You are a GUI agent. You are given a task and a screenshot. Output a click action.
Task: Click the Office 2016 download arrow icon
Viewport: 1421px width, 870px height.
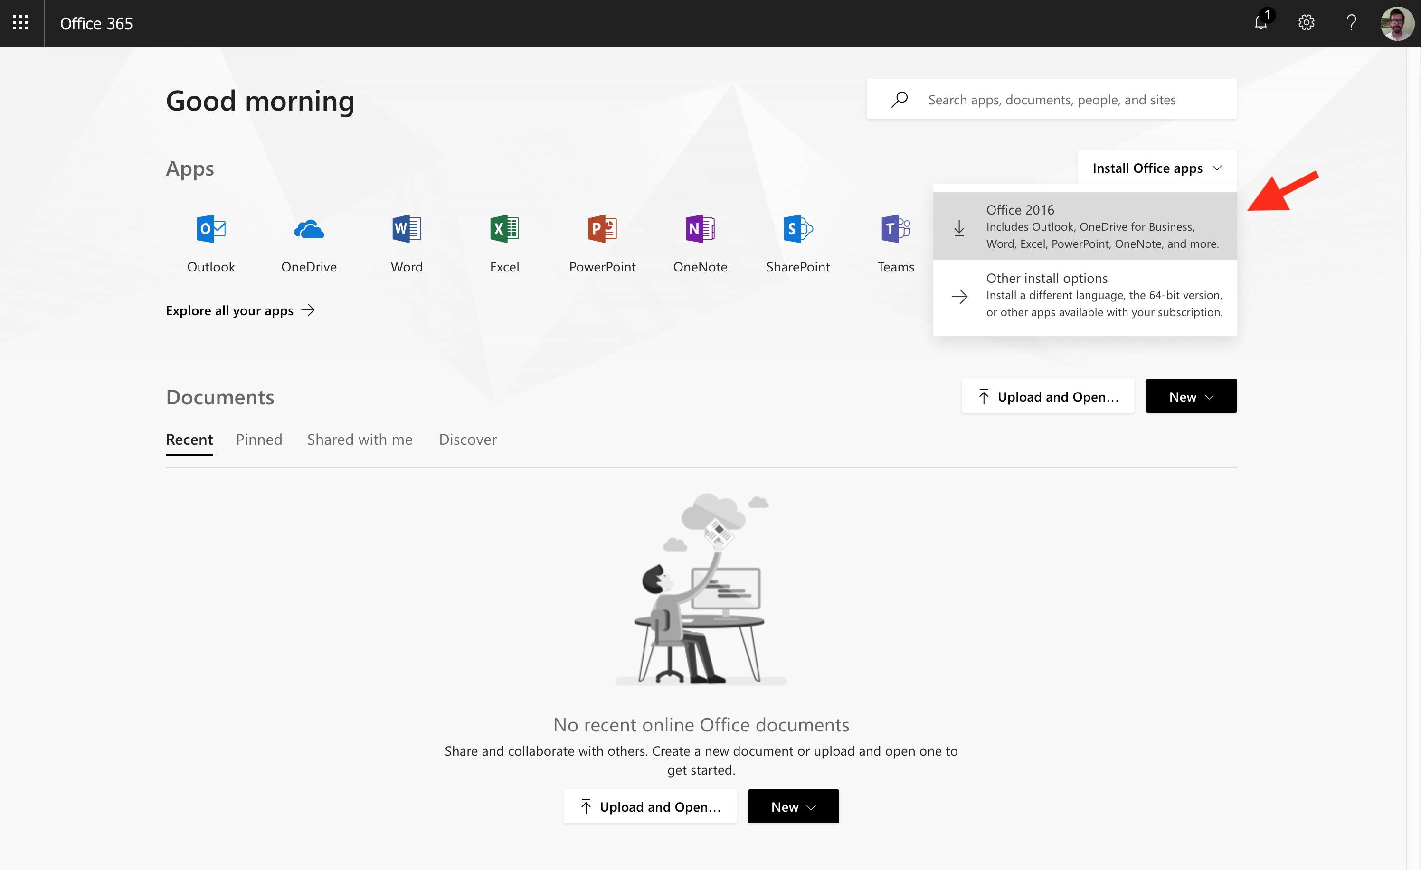click(959, 228)
